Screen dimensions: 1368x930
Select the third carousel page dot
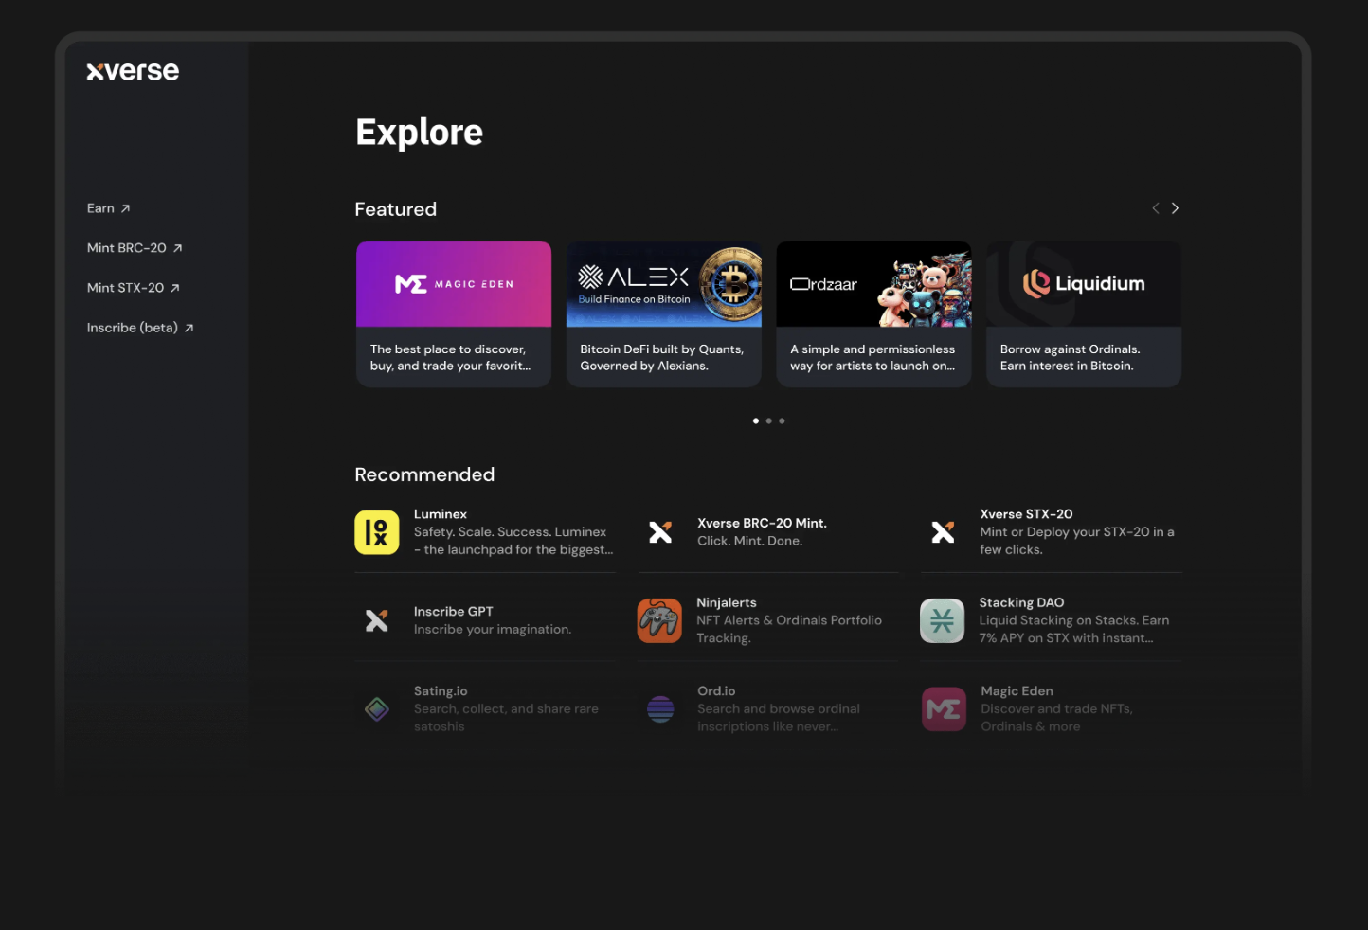pyautogui.click(x=782, y=420)
